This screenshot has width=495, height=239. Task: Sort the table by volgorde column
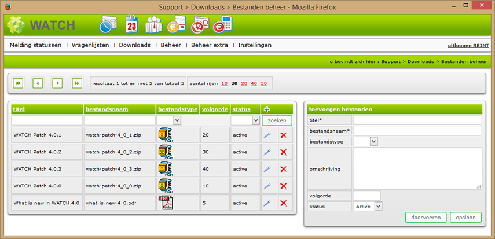(x=214, y=109)
